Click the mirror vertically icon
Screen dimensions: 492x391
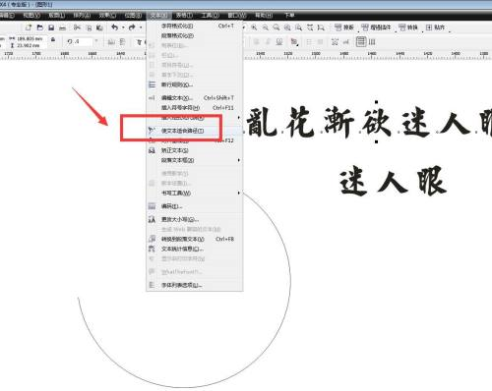point(122,41)
